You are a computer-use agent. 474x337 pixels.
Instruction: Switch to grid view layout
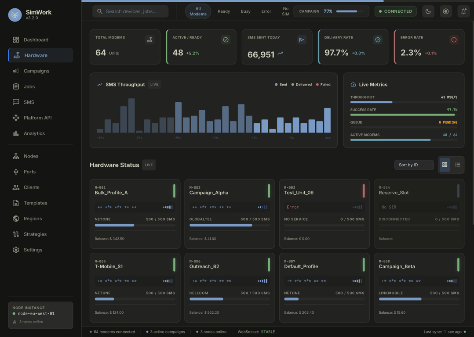[x=445, y=165]
